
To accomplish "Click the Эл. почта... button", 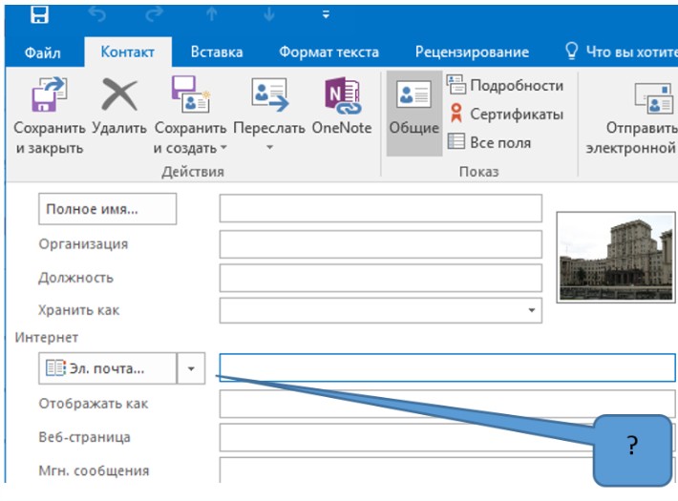I will (x=107, y=368).
